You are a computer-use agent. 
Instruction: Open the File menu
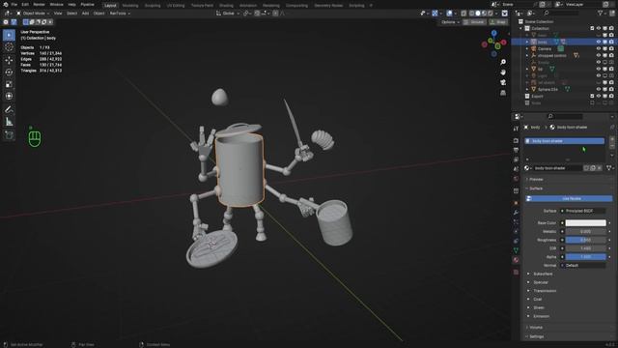[x=14, y=5]
